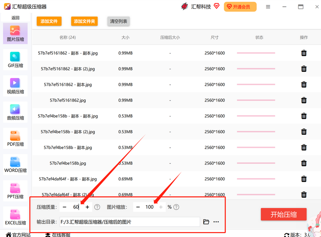
Task: Open the 视频压缩 sidebar tool
Action: (15, 86)
